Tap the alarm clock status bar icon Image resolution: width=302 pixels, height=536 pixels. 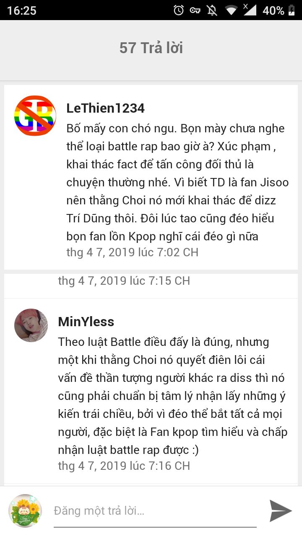click(x=179, y=10)
